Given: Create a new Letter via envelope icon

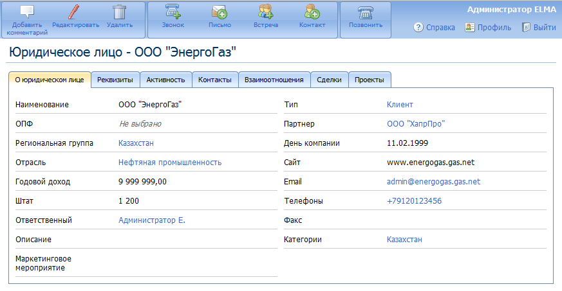Looking at the screenshot, I should pyautogui.click(x=220, y=12).
